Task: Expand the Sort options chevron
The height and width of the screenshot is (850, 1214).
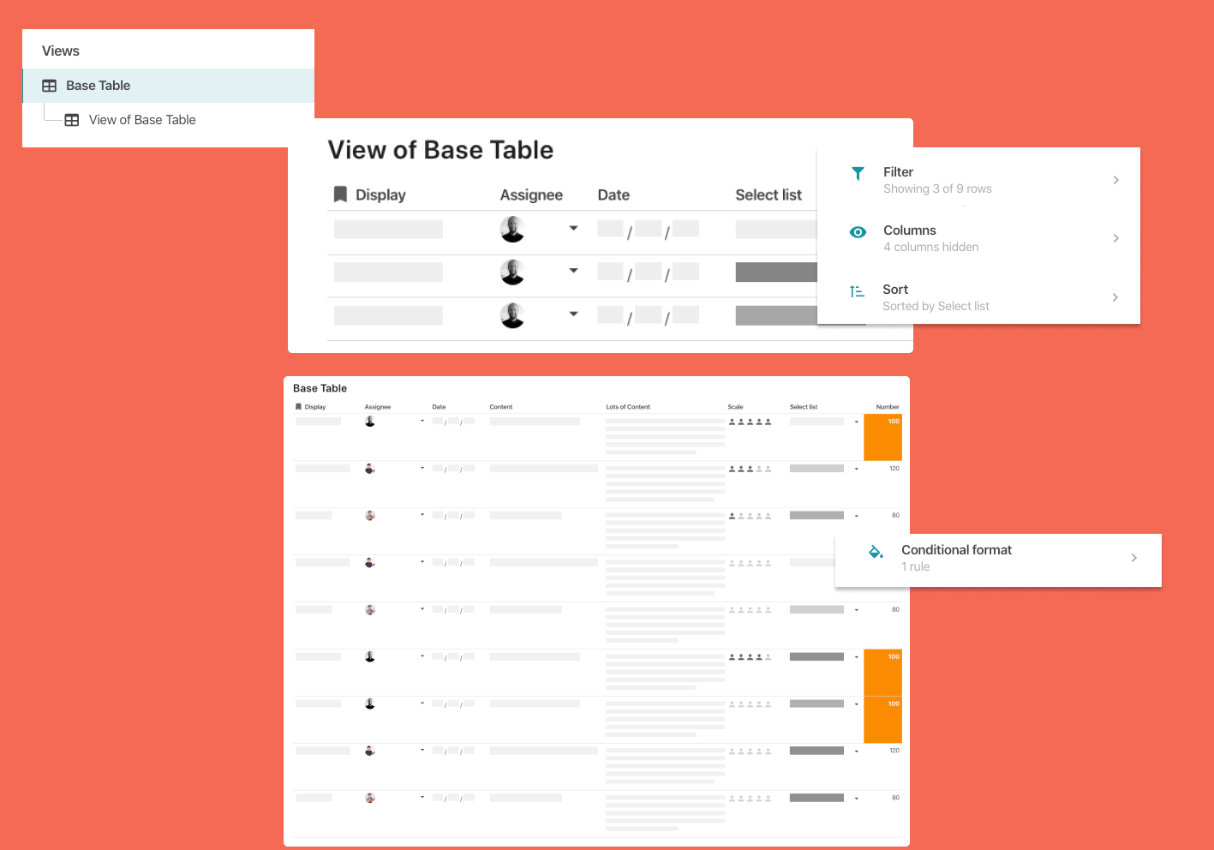Action: pos(1115,297)
